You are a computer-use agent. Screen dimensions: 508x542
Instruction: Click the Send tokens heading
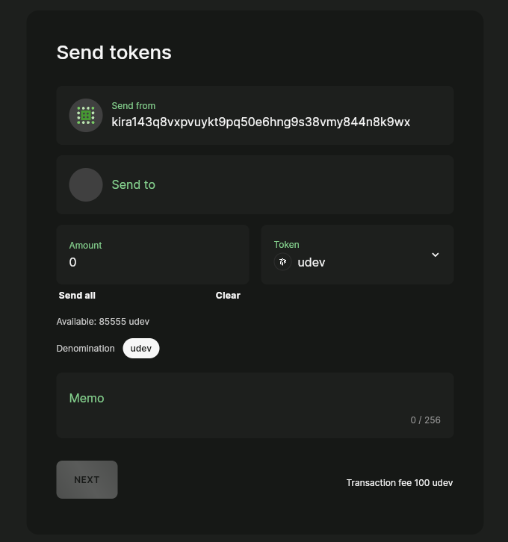tap(114, 52)
